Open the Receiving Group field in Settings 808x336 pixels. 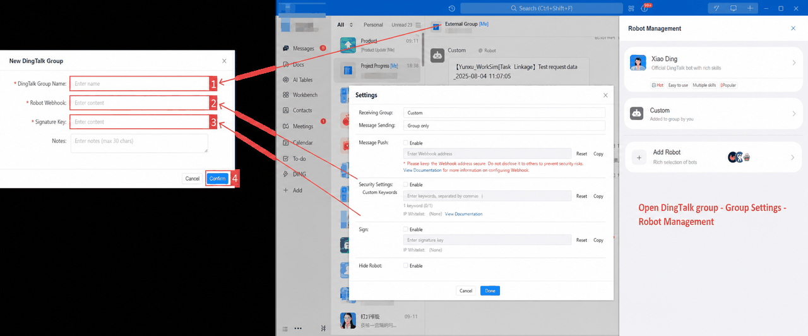[504, 112]
